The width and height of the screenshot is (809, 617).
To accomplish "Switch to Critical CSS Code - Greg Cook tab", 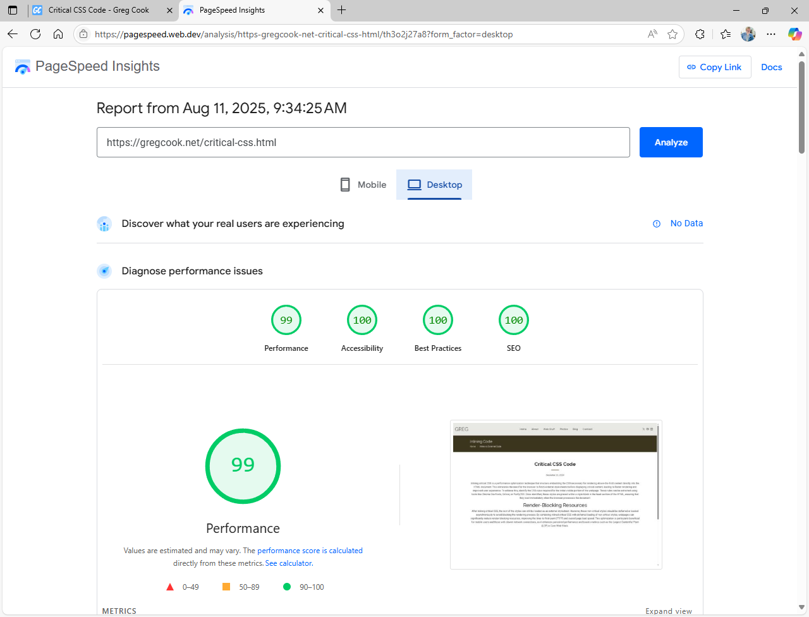I will pos(102,10).
